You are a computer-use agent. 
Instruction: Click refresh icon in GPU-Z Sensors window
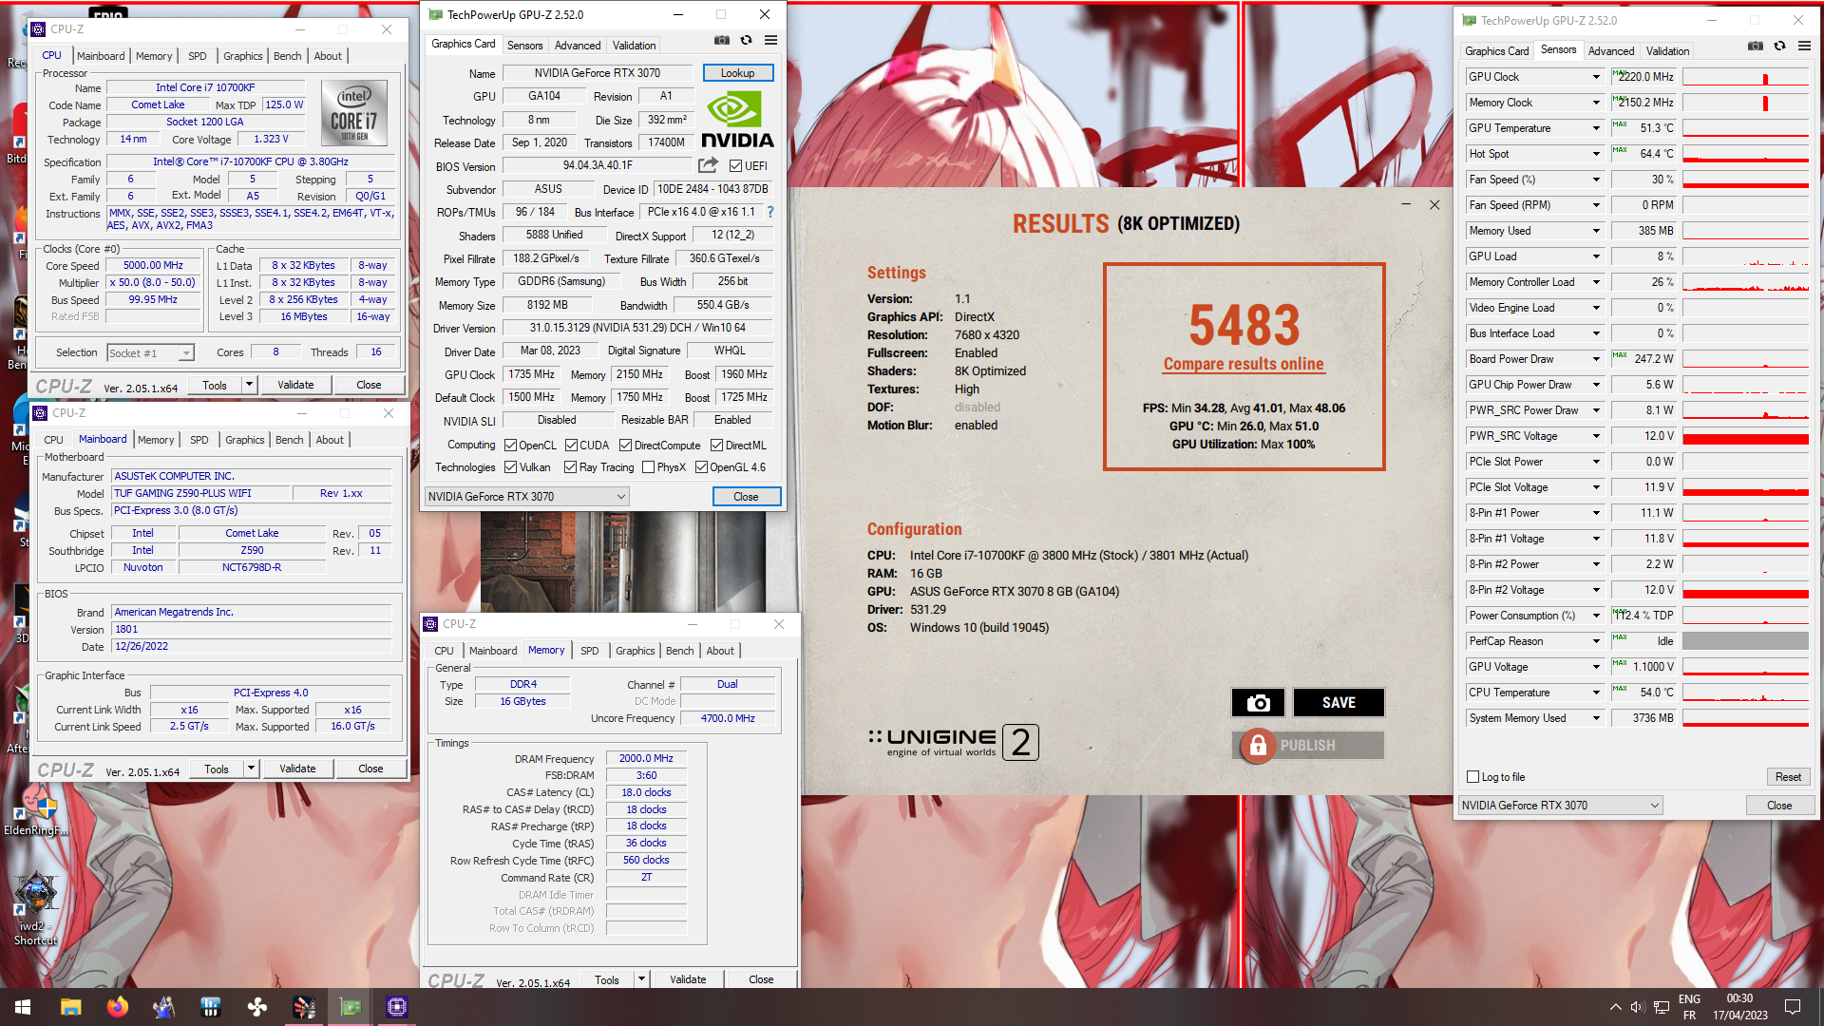pos(1780,46)
